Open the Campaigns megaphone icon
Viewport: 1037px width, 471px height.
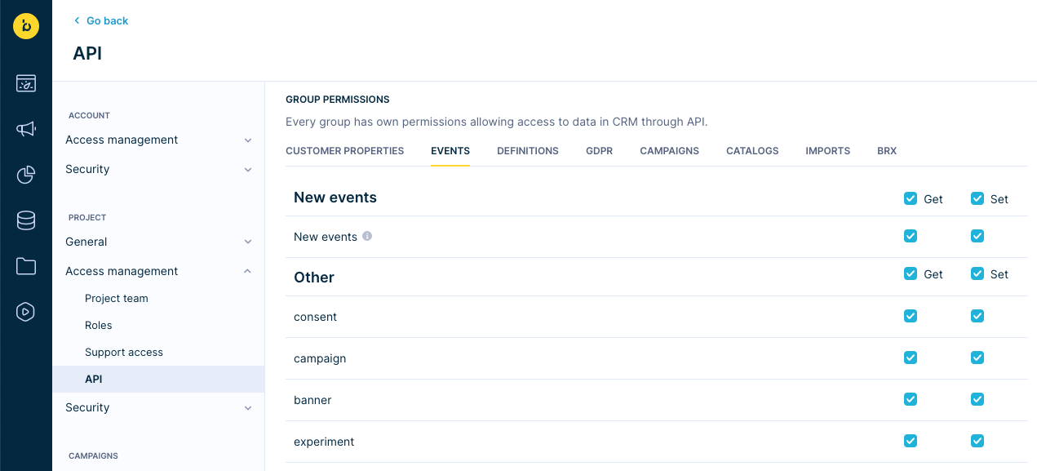[x=26, y=129]
